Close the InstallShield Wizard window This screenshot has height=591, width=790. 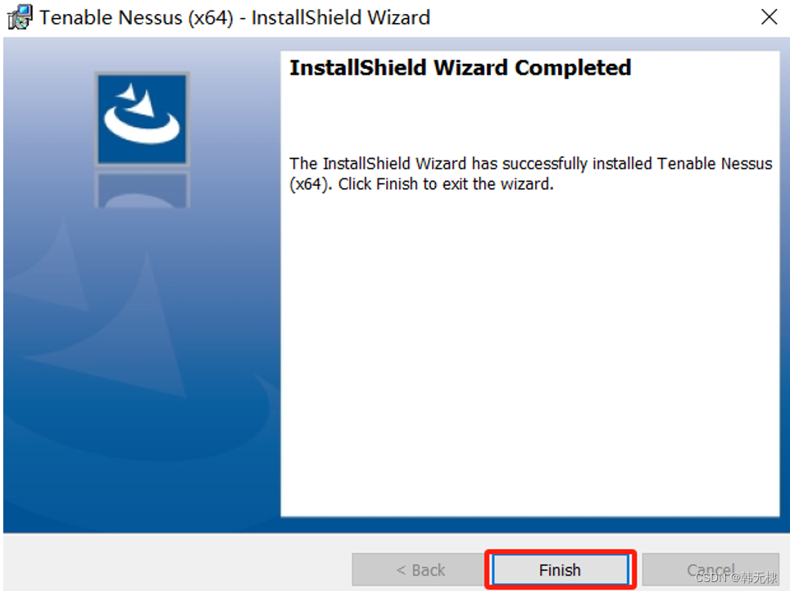point(769,16)
